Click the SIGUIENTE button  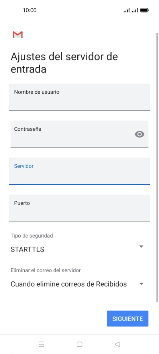(128, 319)
